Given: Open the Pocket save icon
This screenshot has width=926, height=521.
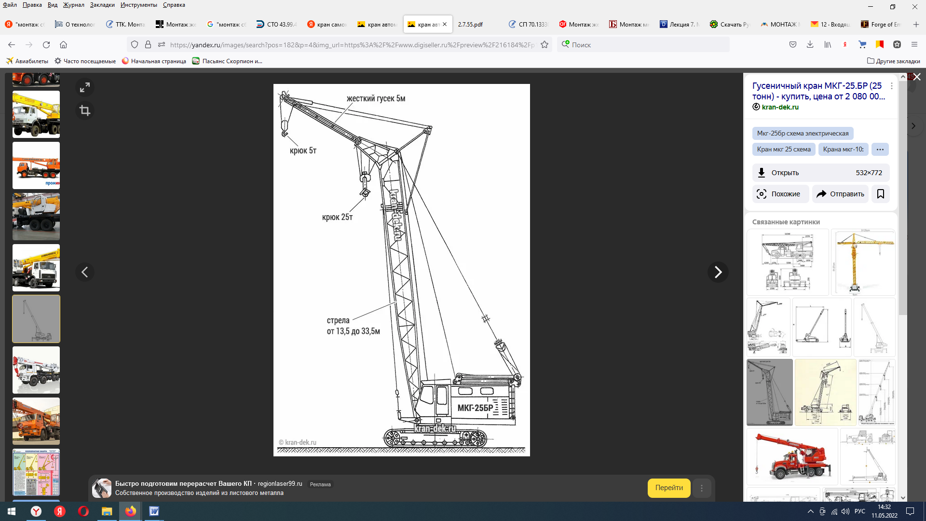Looking at the screenshot, I should tap(793, 44).
